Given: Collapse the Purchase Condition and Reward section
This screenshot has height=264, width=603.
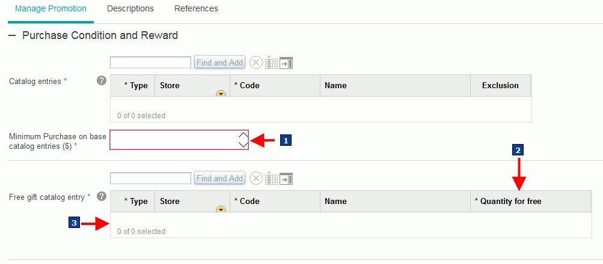Looking at the screenshot, I should [12, 36].
